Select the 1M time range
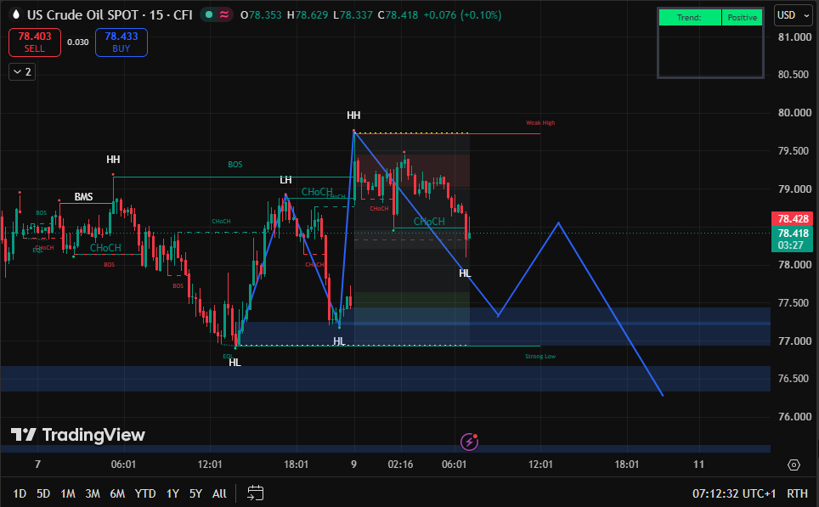Viewport: 819px width, 507px height. [x=68, y=493]
